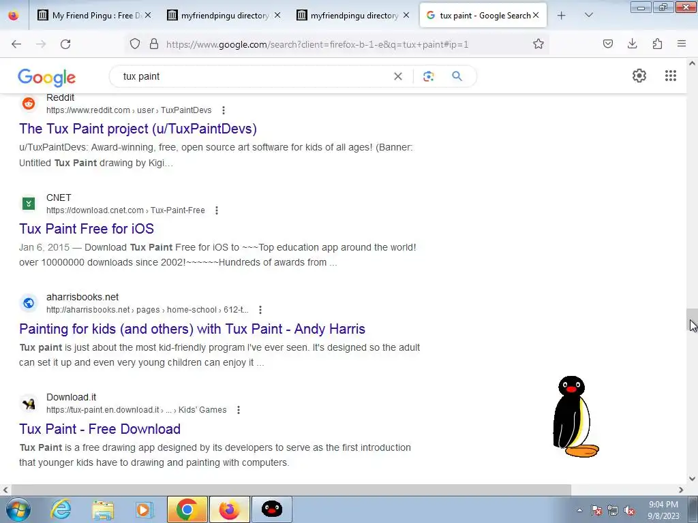Image resolution: width=698 pixels, height=523 pixels.
Task: Click the Download.it penguin favicon
Action: pos(29,403)
